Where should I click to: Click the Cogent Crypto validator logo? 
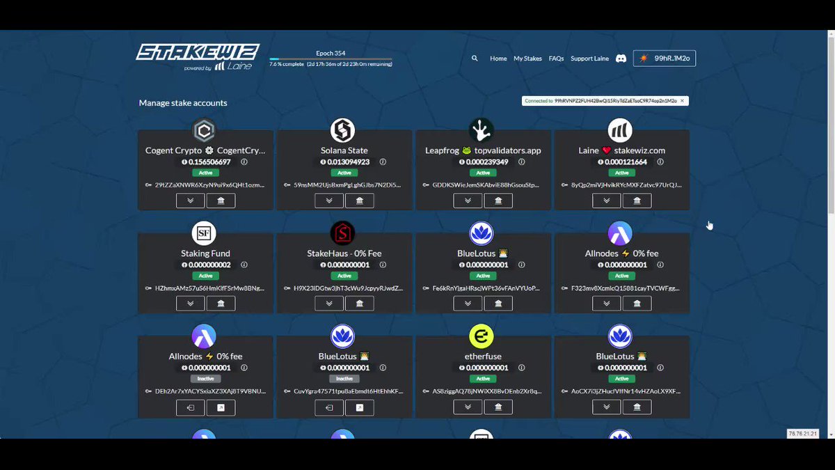(x=204, y=130)
